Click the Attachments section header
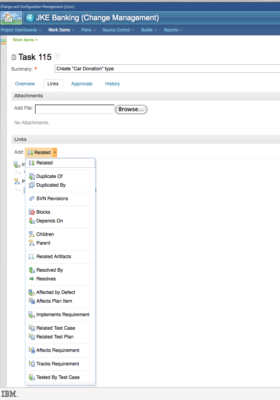This screenshot has height=400, width=280. [146, 96]
